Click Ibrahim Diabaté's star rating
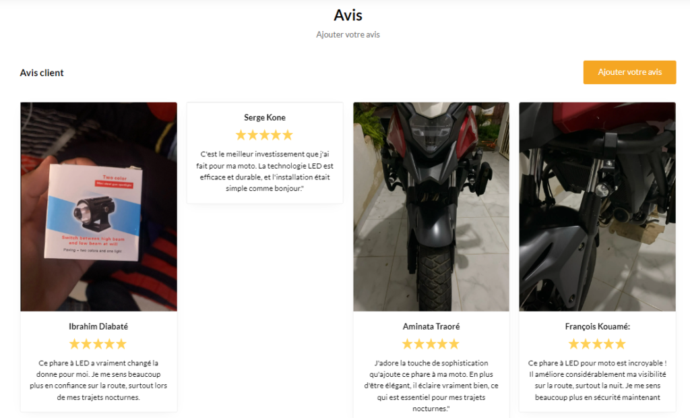The width and height of the screenshot is (690, 418). (x=98, y=344)
